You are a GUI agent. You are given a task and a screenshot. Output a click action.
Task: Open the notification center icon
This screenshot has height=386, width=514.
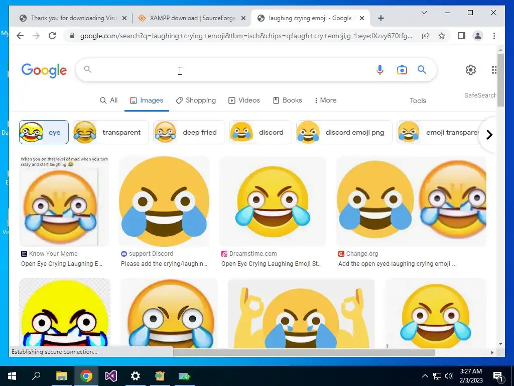(x=498, y=377)
